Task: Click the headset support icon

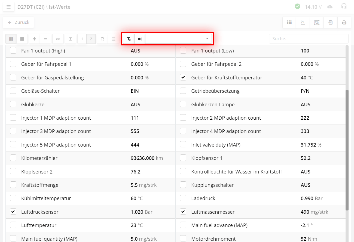Action: [x=344, y=7]
